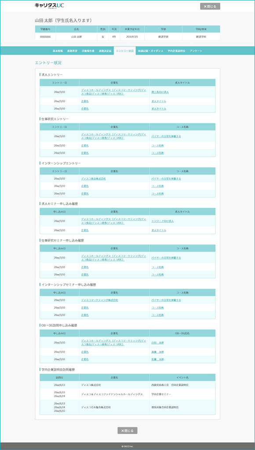255x450 pixels.
Task: Switch to the 学内企業説明会 tab
Action: pos(176,51)
